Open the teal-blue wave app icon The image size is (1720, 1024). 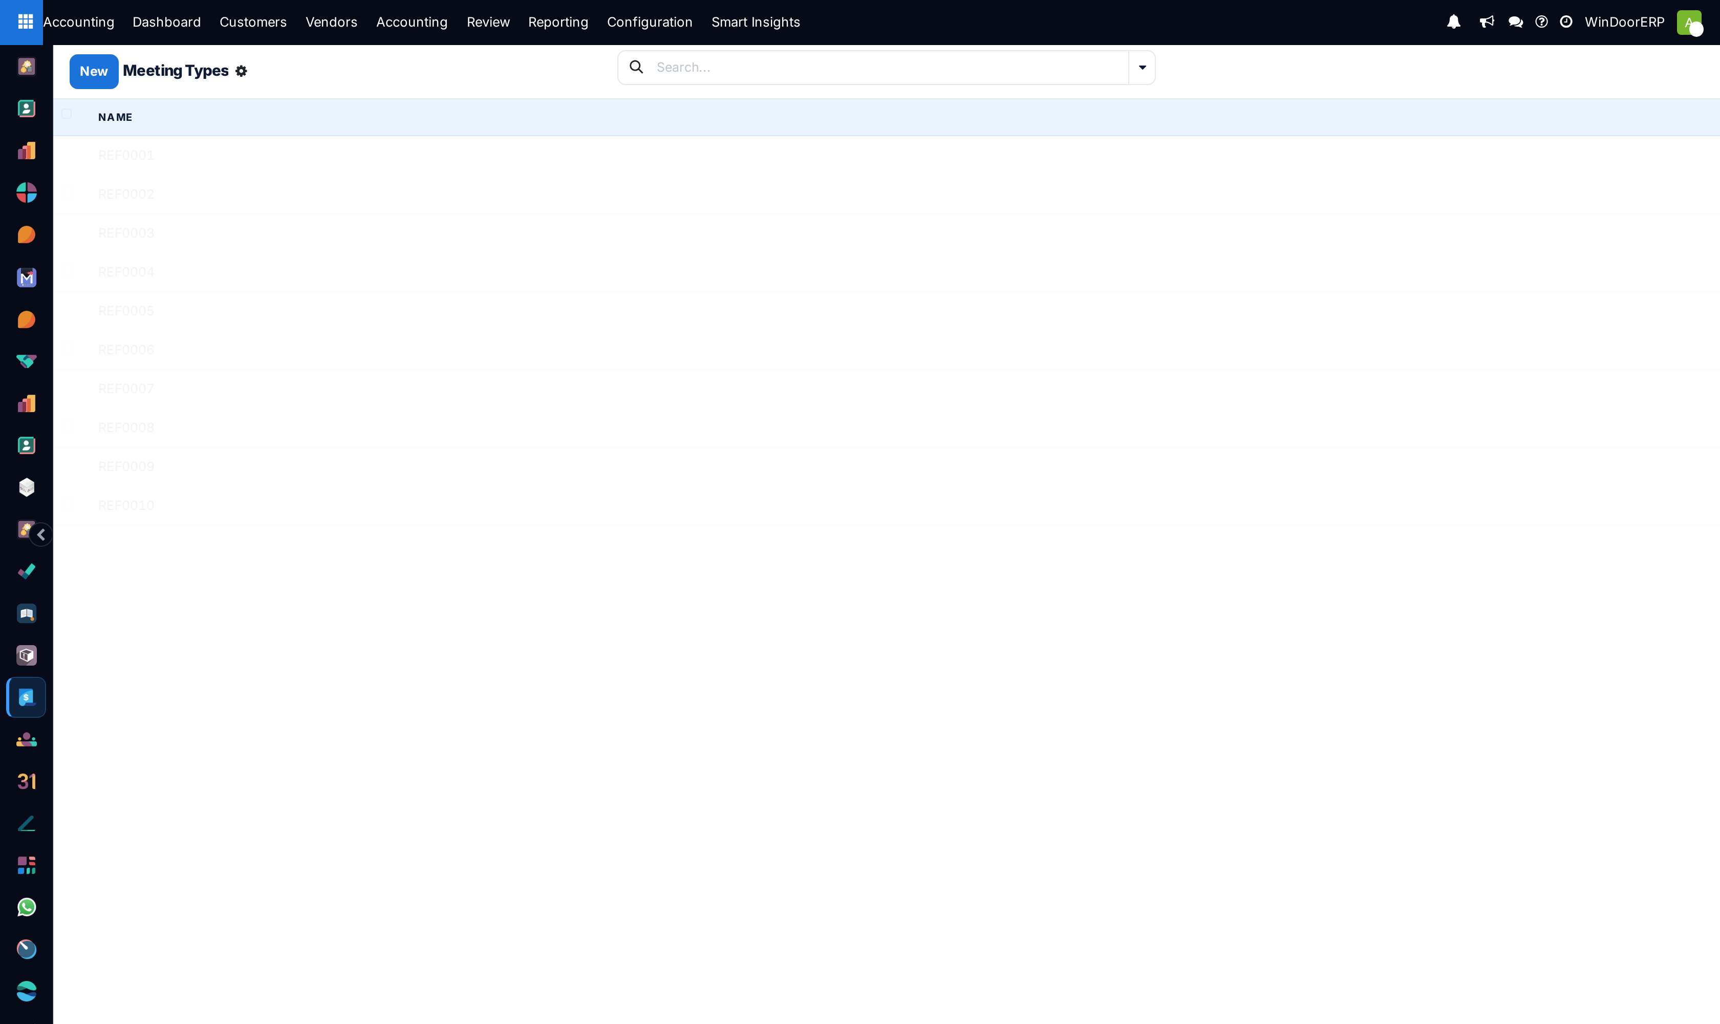tap(26, 992)
